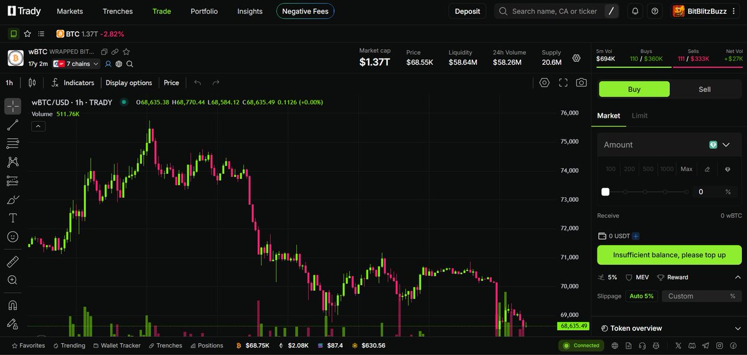Open the Portfolio page
The height and width of the screenshot is (355, 747).
pos(204,11)
